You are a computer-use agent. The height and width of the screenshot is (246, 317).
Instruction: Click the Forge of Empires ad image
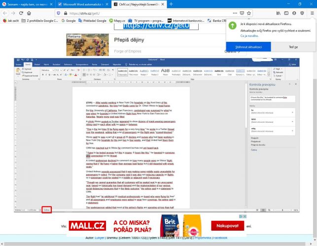point(88,45)
